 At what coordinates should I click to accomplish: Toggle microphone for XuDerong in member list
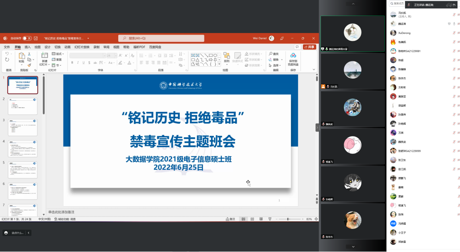click(x=454, y=33)
